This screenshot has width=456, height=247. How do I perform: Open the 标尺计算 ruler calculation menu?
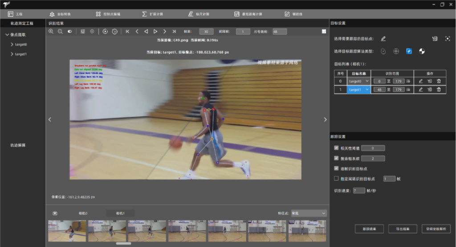(199, 14)
